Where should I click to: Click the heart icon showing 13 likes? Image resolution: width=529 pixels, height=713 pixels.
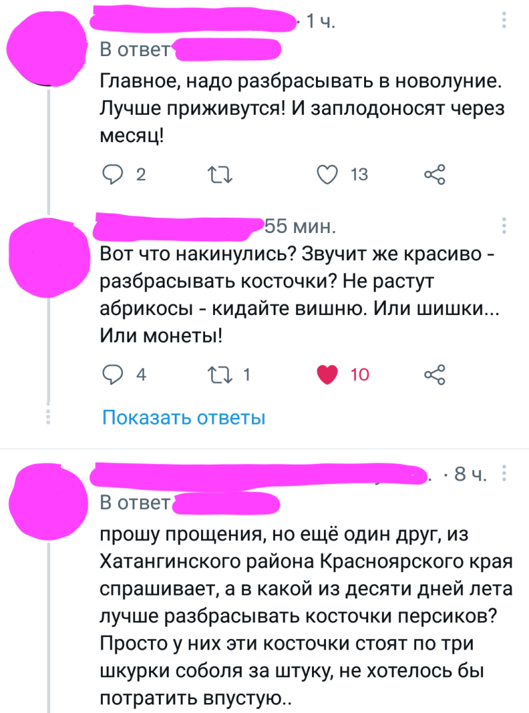tap(326, 174)
